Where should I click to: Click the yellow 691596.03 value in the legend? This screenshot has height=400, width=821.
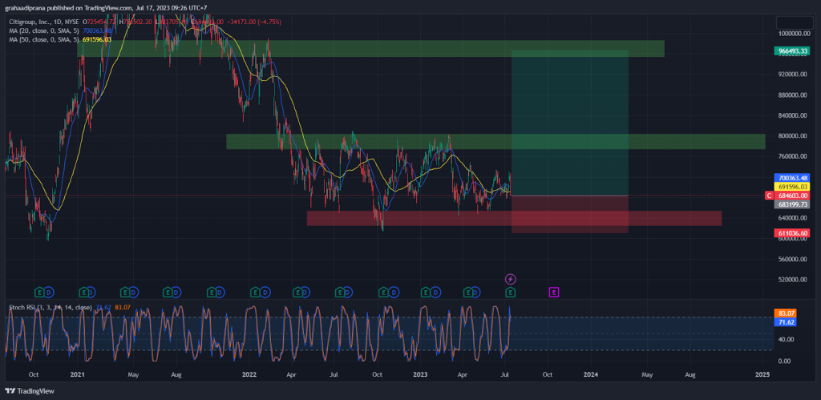pos(97,39)
